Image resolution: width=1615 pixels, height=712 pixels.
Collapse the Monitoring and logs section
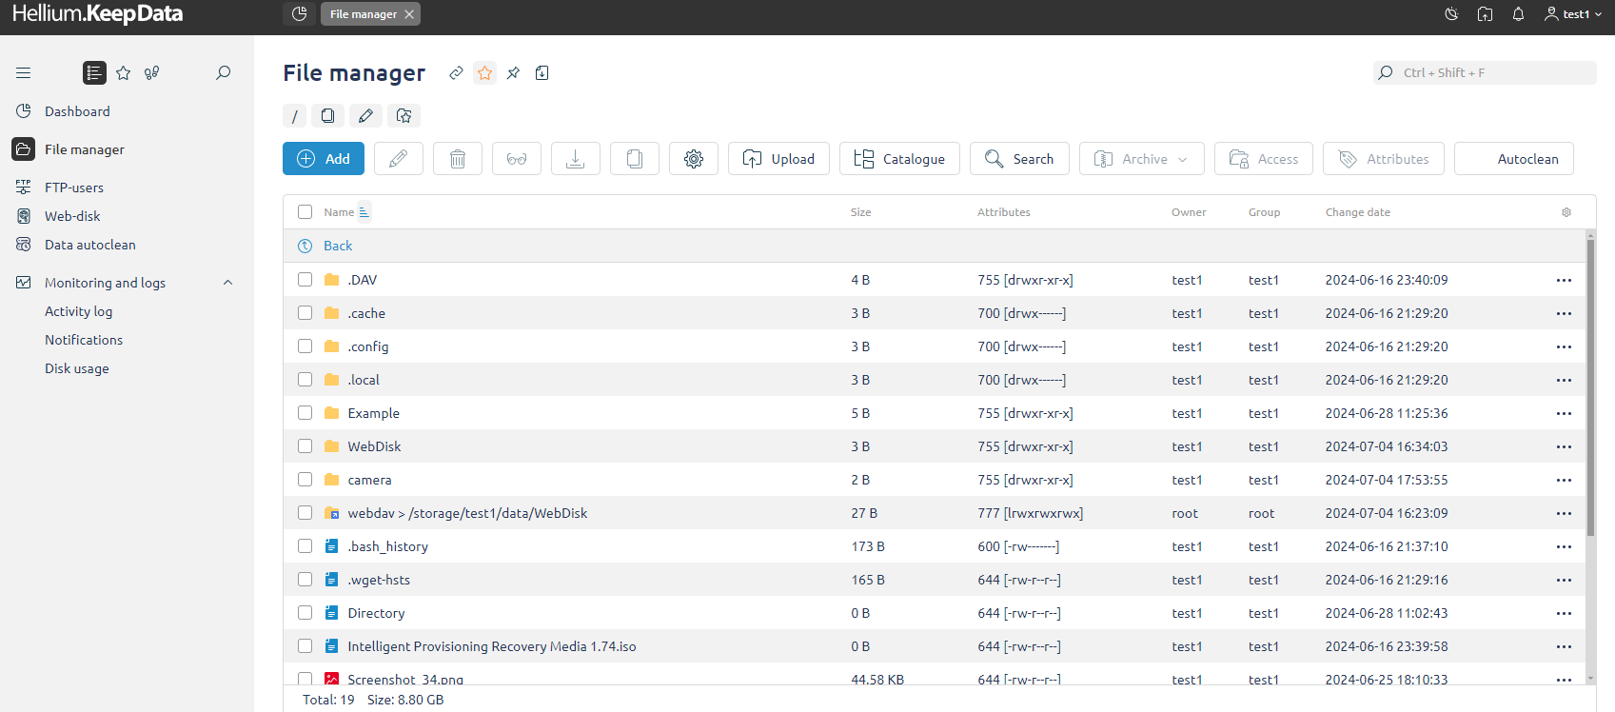click(227, 283)
